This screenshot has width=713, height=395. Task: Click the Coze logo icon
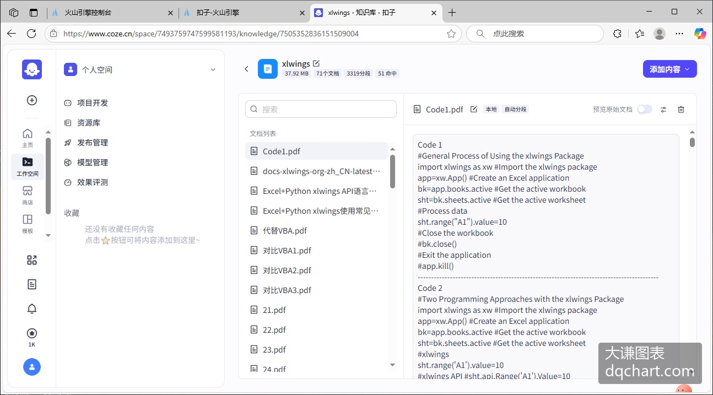[x=32, y=69]
